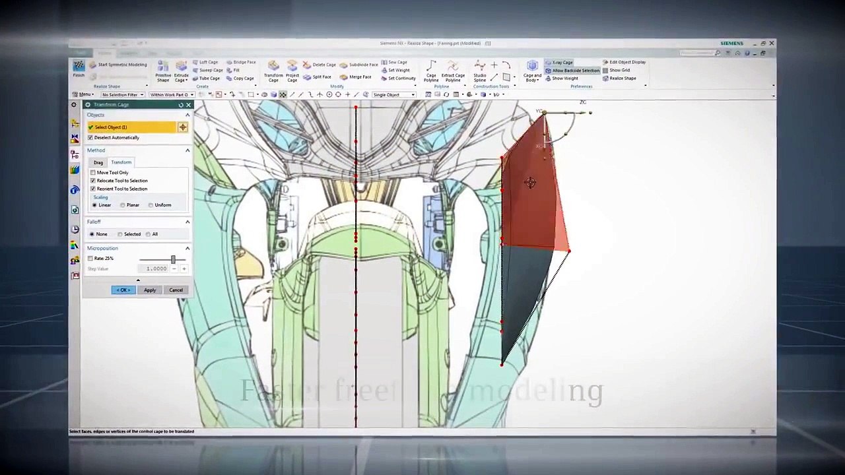Select the Primitive Shape tool

tap(163, 71)
